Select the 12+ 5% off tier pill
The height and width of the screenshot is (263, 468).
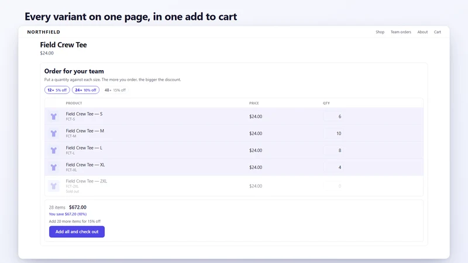57,90
